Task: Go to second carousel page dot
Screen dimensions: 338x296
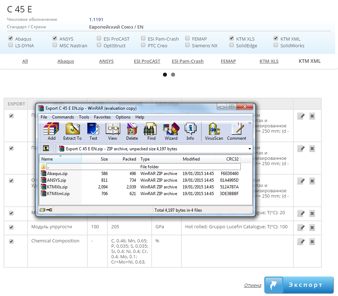Action: tap(173, 75)
